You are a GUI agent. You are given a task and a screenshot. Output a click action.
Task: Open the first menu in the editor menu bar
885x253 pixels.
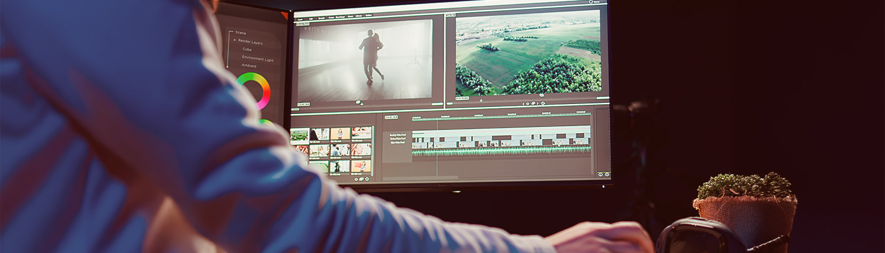[x=300, y=19]
